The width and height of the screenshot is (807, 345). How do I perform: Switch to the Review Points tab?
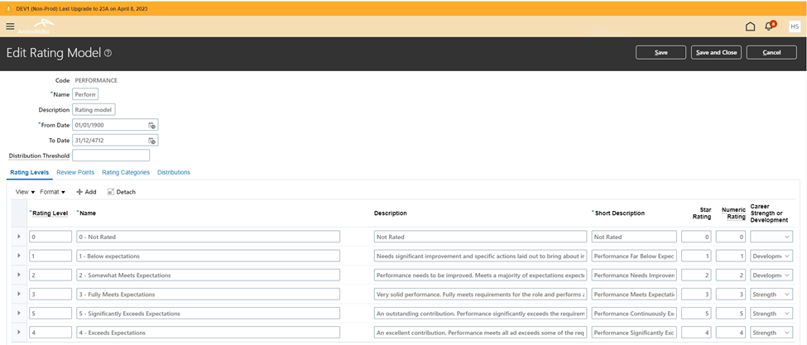(75, 172)
